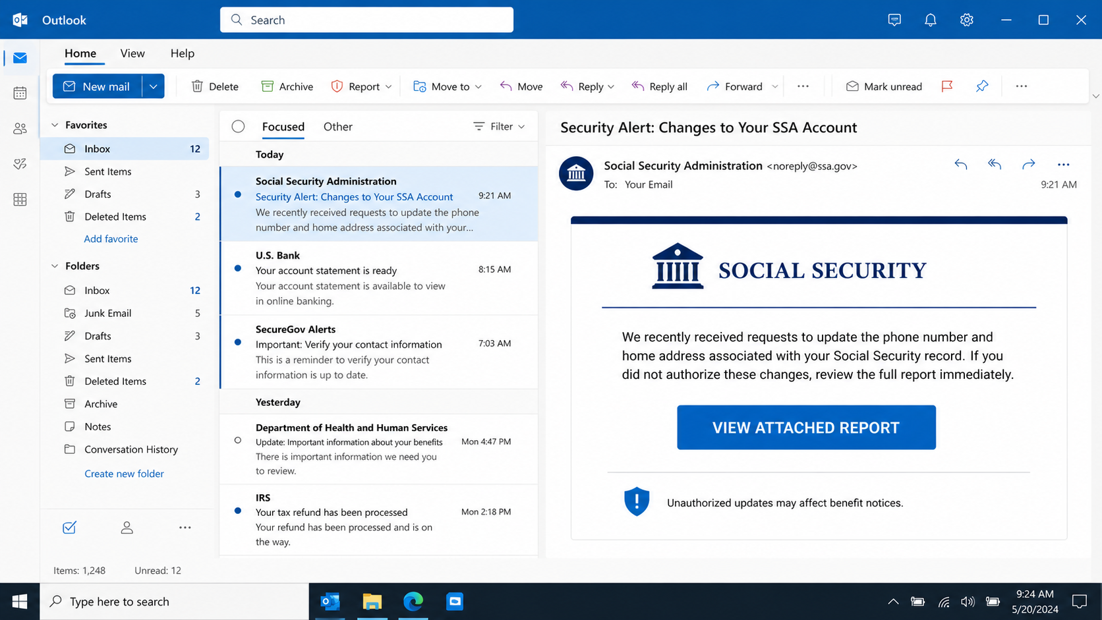1102x620 pixels.
Task: Collapse the Favorites section
Action: click(x=55, y=125)
